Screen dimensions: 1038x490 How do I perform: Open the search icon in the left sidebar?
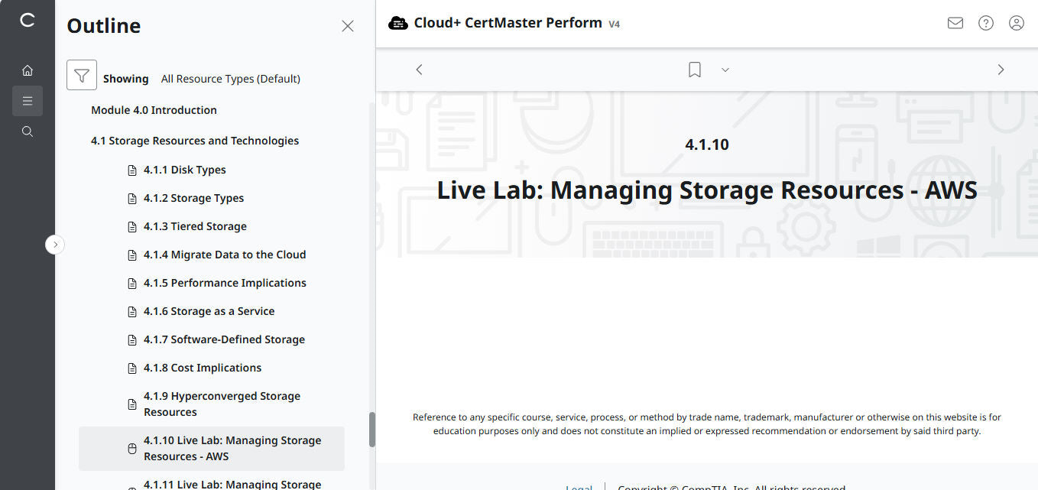click(x=28, y=131)
